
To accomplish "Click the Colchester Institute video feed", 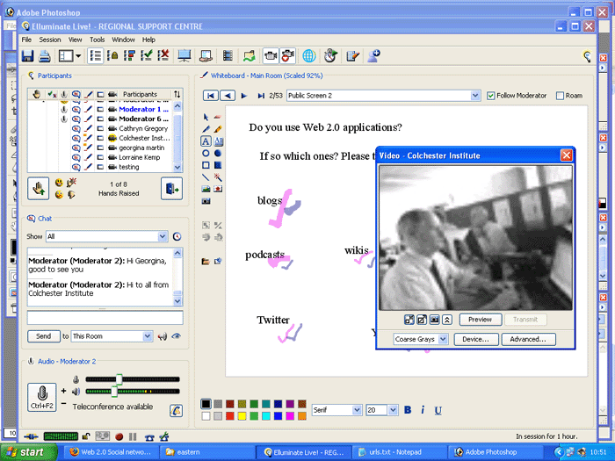I will [475, 238].
